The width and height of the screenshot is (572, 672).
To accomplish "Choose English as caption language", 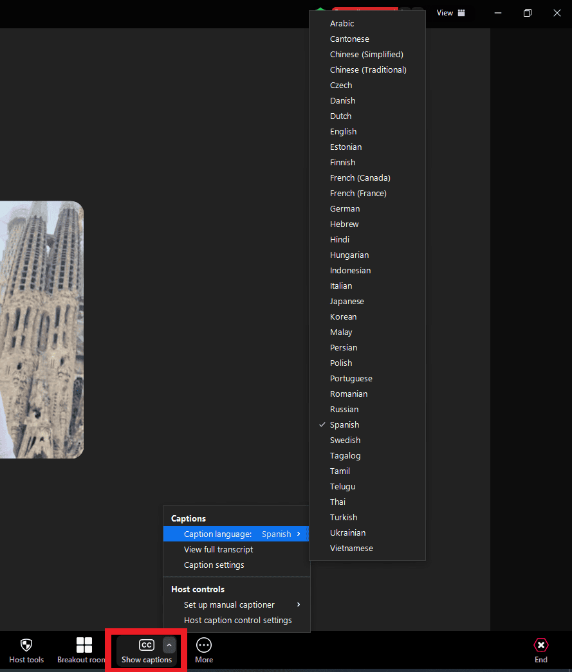I will pos(343,132).
